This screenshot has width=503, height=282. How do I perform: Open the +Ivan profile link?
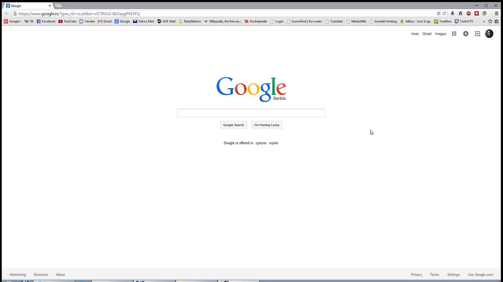(415, 34)
